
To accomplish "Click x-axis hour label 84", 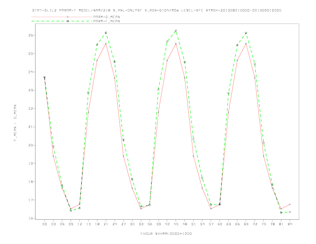I will (290, 224).
